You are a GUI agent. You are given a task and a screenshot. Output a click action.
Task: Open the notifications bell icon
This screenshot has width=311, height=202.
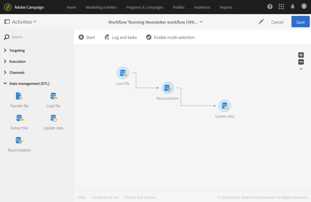tap(292, 7)
